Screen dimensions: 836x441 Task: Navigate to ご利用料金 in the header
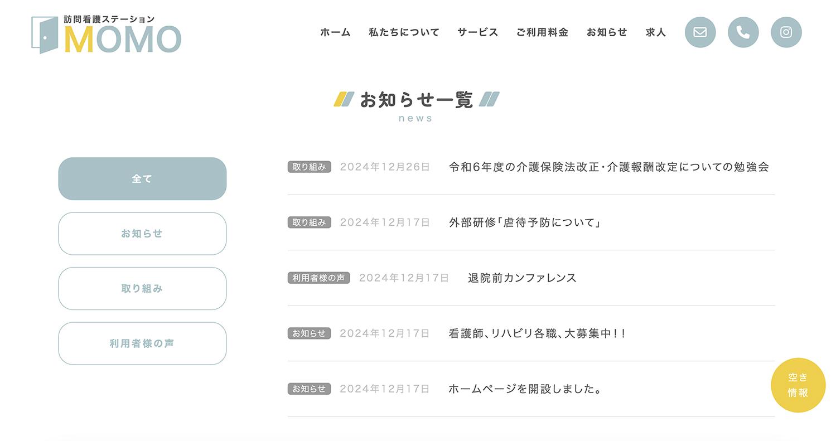(x=542, y=32)
